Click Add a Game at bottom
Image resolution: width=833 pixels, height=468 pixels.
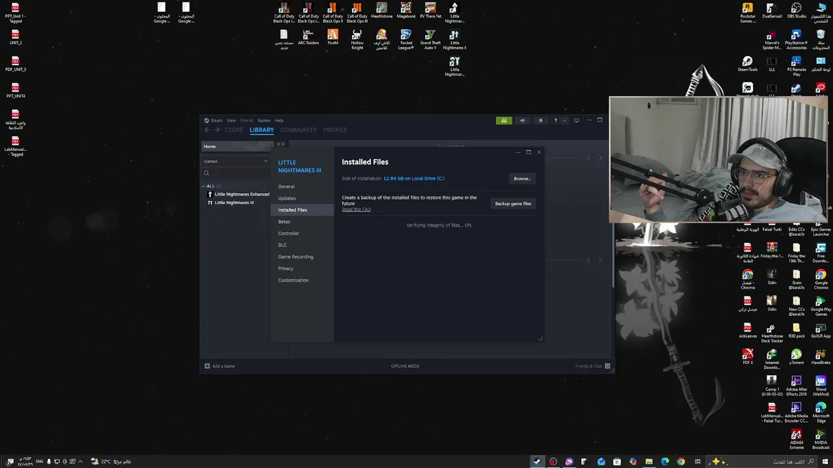pyautogui.click(x=219, y=366)
